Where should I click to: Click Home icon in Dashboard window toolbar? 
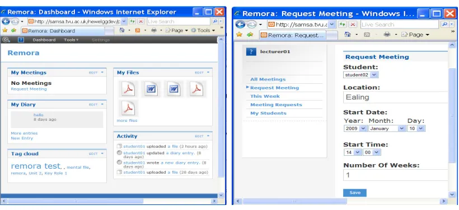pos(122,30)
